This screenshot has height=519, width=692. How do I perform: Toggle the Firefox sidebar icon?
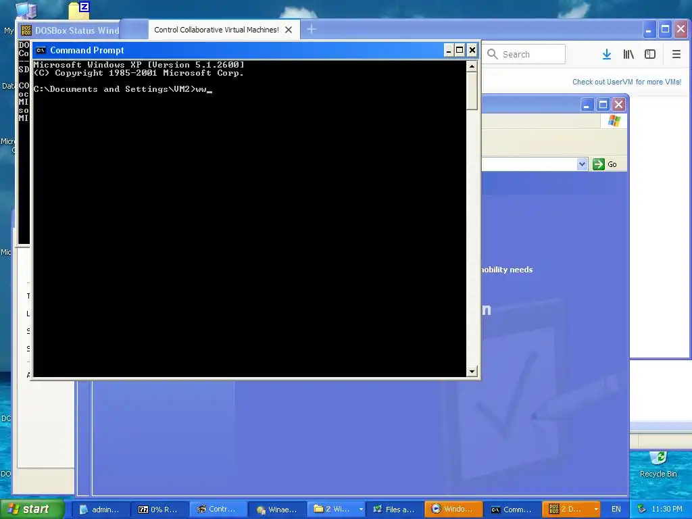click(650, 54)
